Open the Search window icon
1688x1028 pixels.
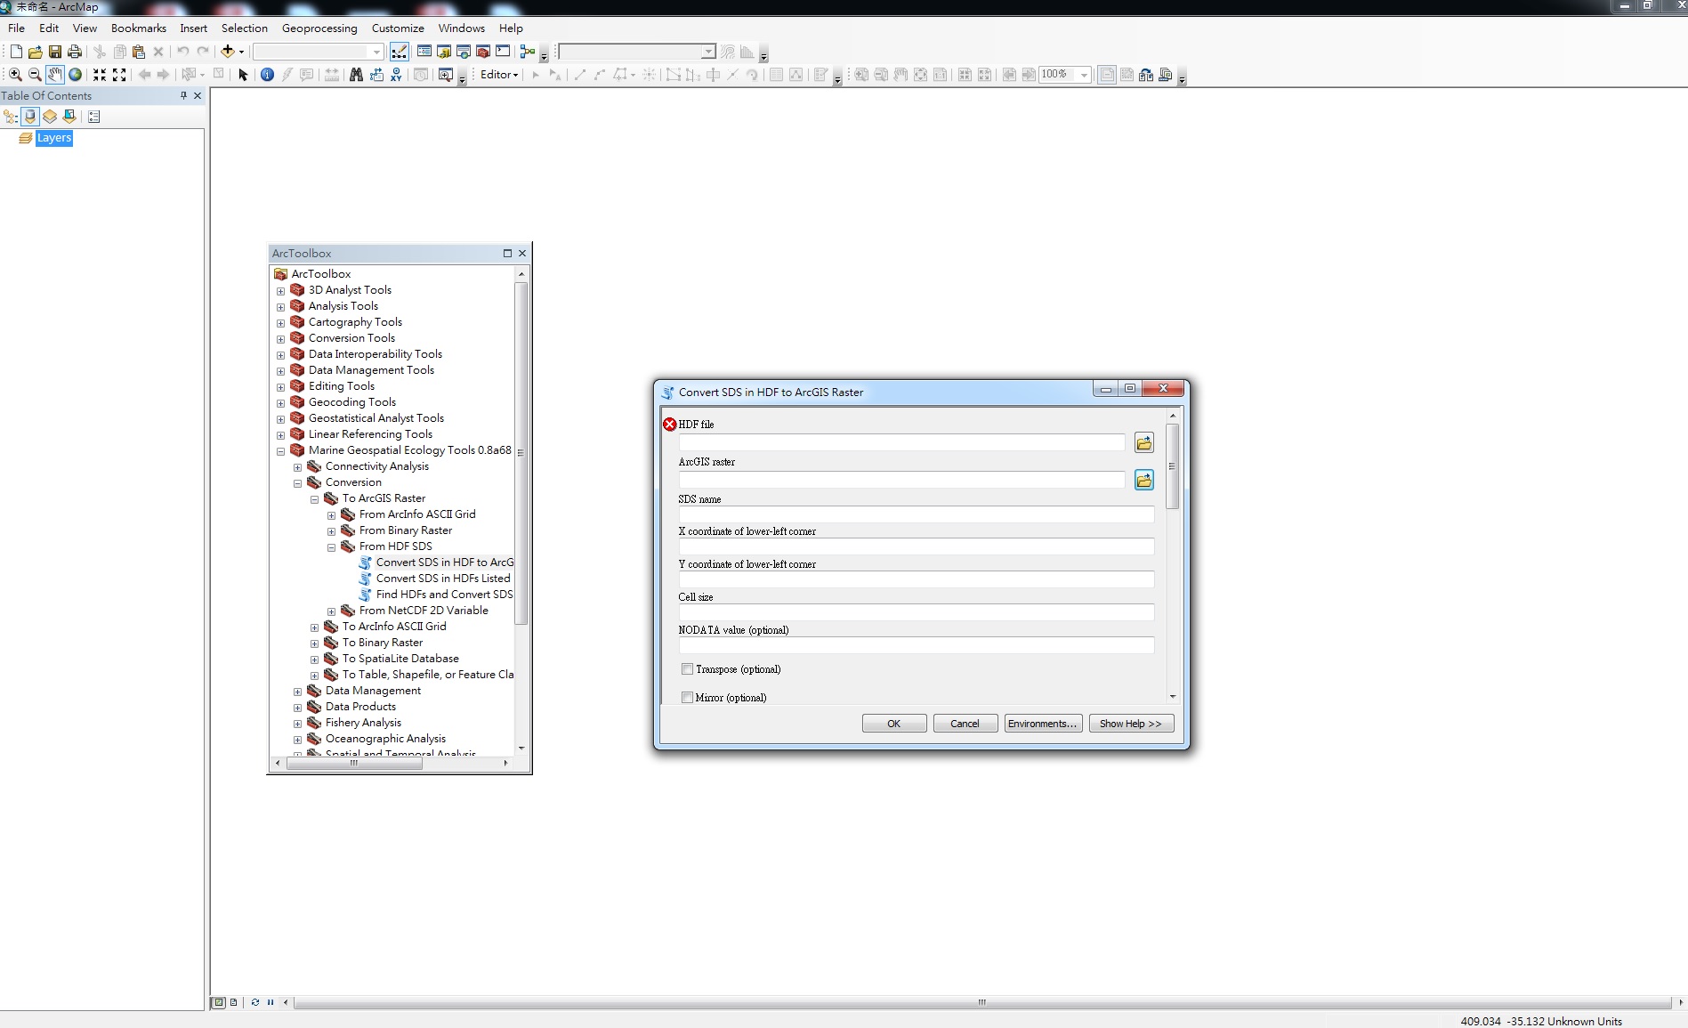[464, 52]
